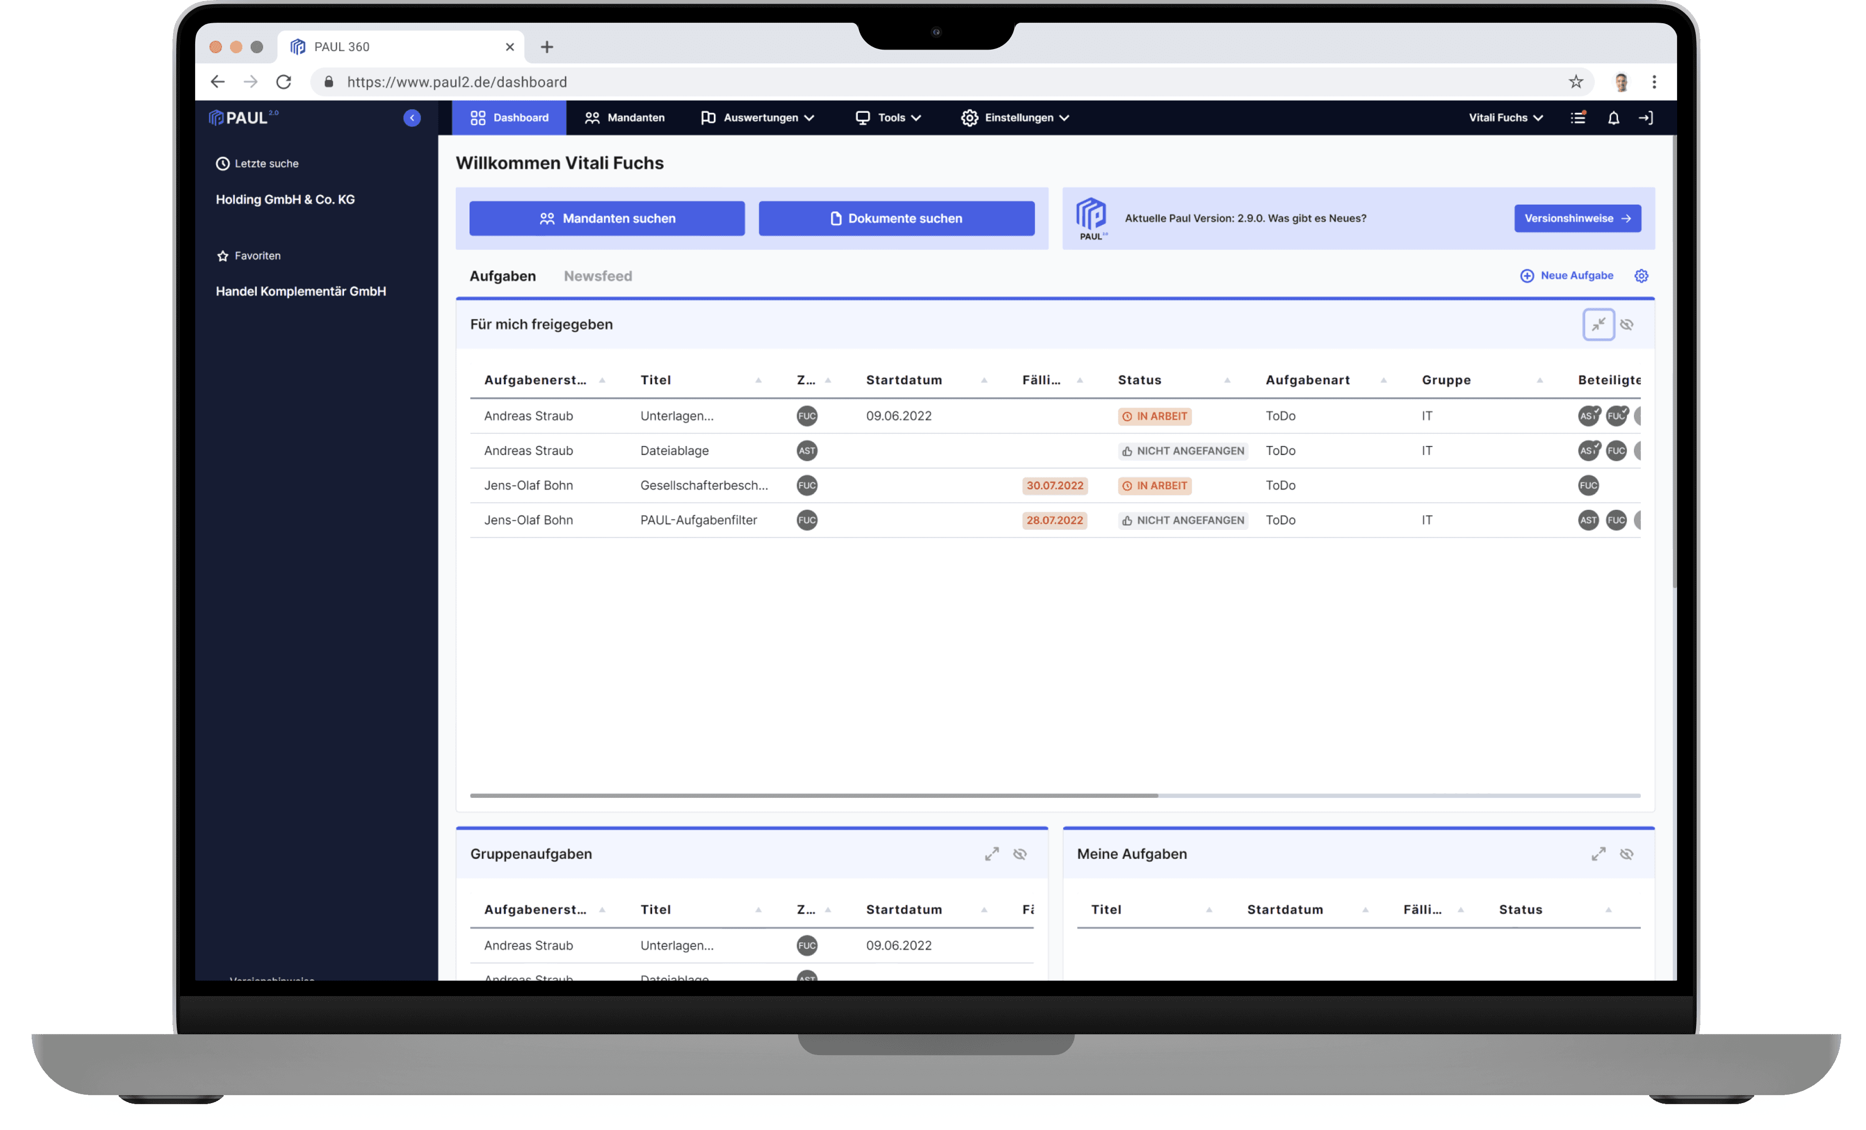The width and height of the screenshot is (1866, 1130).
Task: Open the Vitali Fuchs user dropdown
Action: coord(1506,117)
